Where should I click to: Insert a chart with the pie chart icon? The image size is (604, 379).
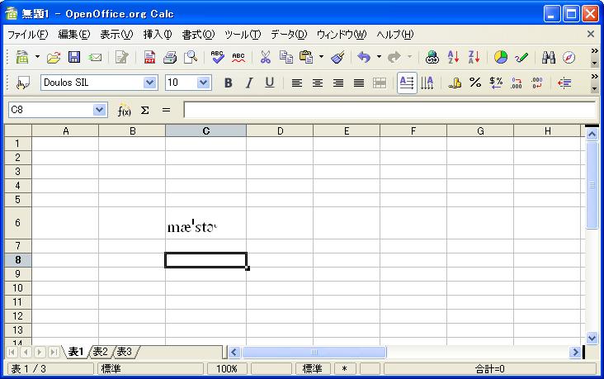pyautogui.click(x=501, y=58)
